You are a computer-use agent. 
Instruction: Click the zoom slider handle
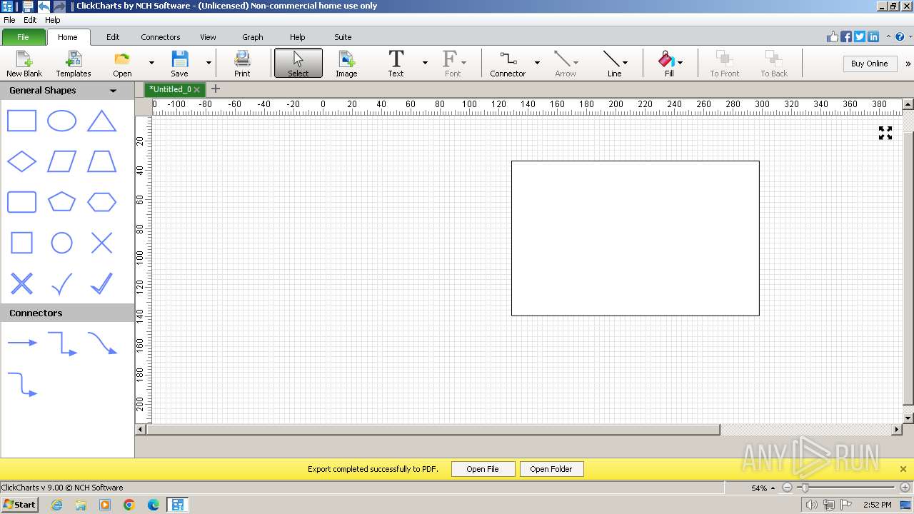click(x=805, y=488)
